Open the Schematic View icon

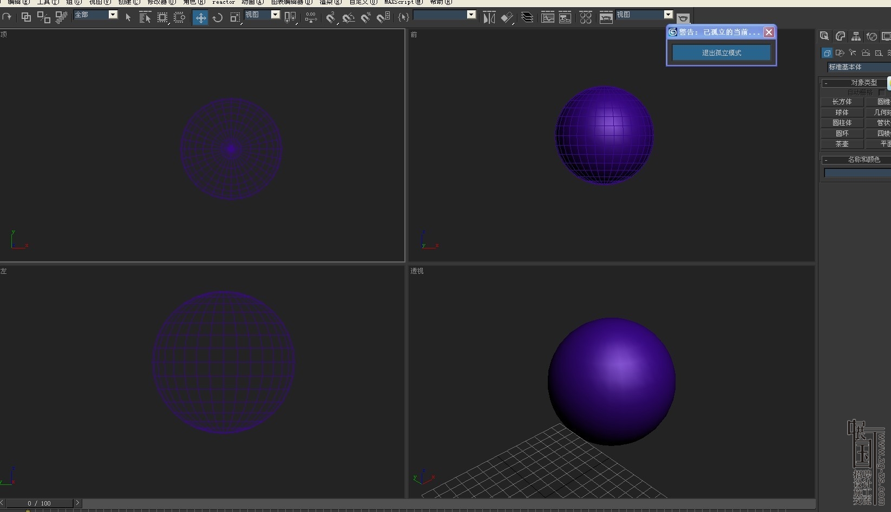point(565,17)
